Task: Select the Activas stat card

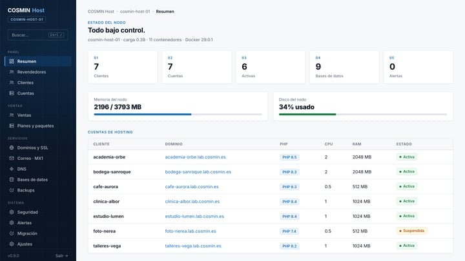Action: 271,67
